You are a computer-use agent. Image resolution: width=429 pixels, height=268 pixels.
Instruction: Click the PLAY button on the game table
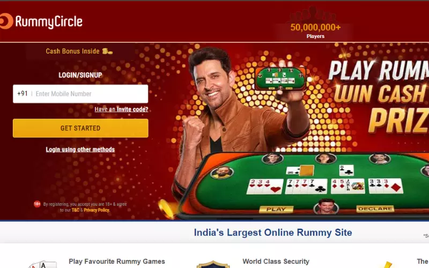click(x=276, y=209)
